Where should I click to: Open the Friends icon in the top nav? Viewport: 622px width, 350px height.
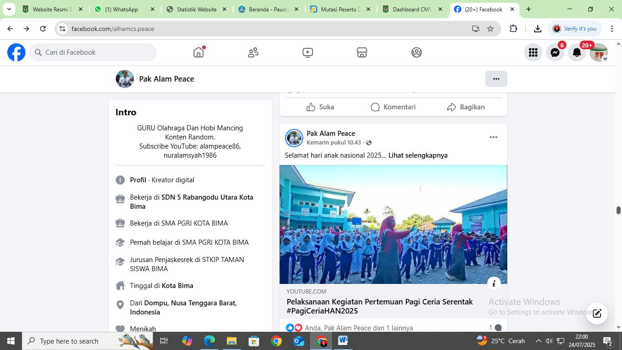[x=253, y=52]
